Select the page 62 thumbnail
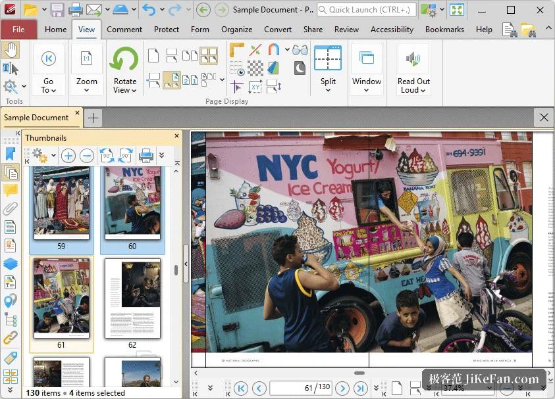 (x=132, y=304)
